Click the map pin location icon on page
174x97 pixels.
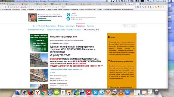click(x=68, y=15)
